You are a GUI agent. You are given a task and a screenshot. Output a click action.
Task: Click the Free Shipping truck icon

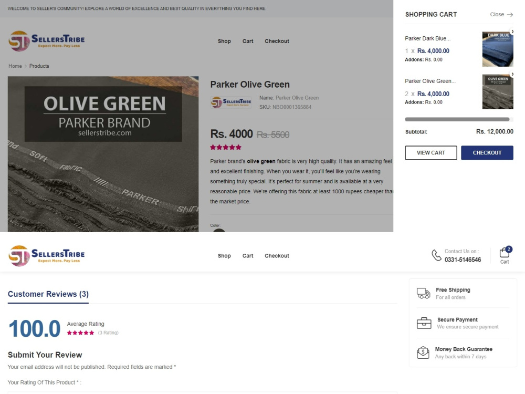pyautogui.click(x=424, y=293)
